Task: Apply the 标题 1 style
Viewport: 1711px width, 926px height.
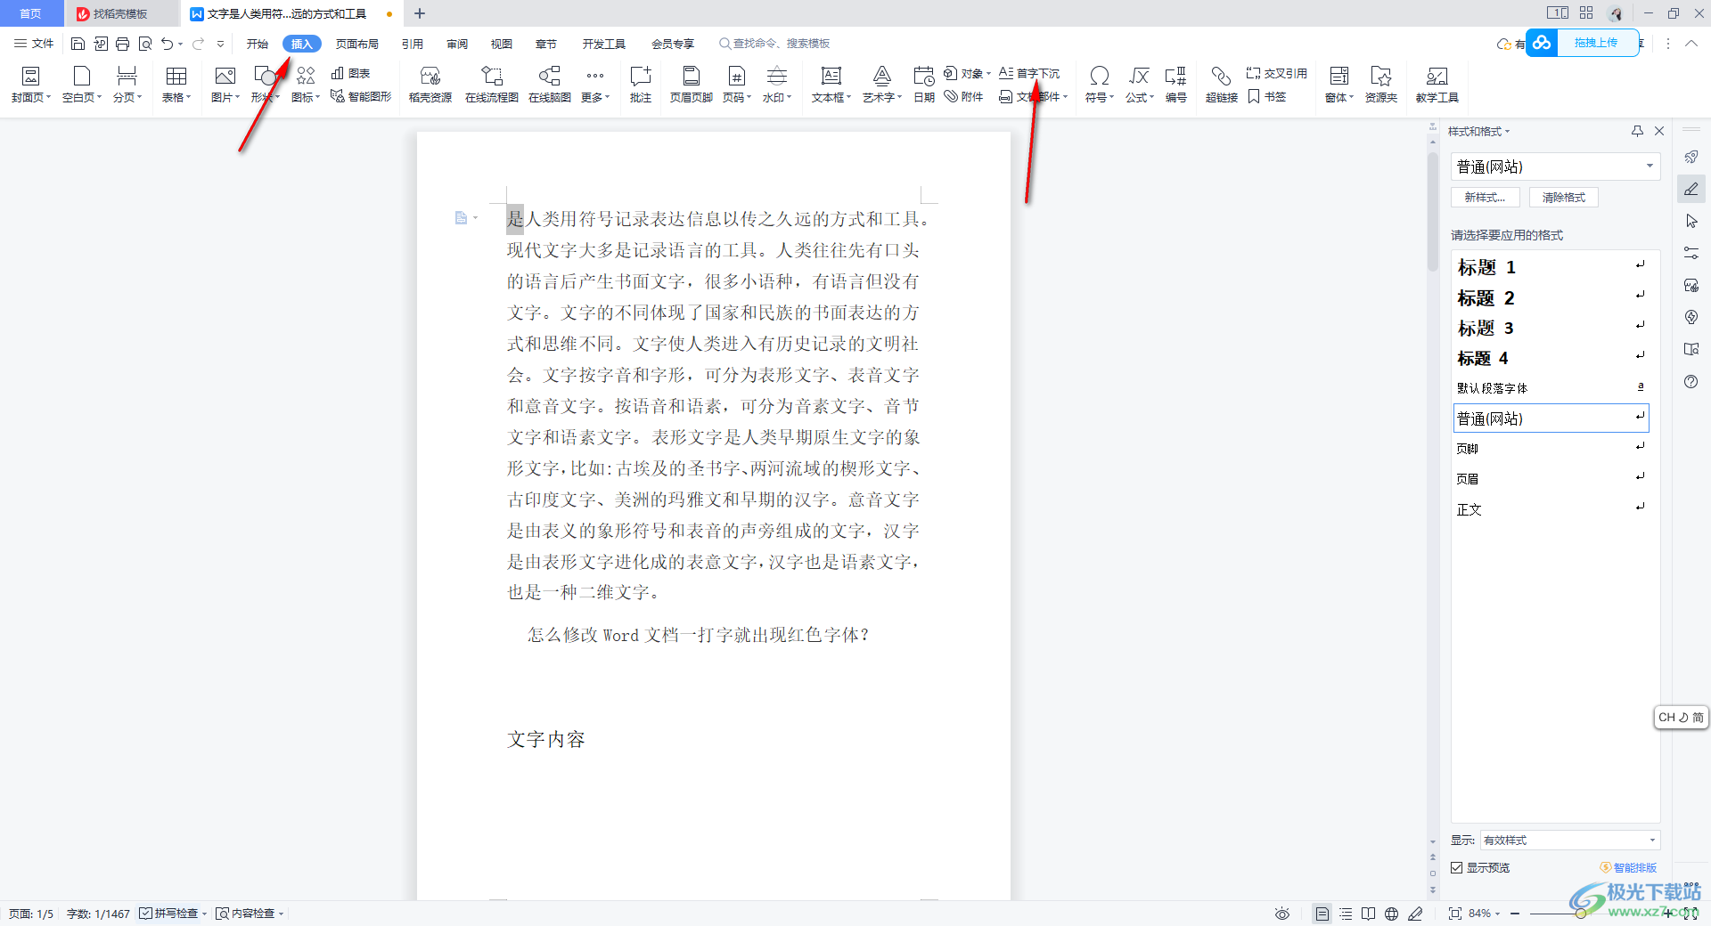Action: pos(1551,267)
